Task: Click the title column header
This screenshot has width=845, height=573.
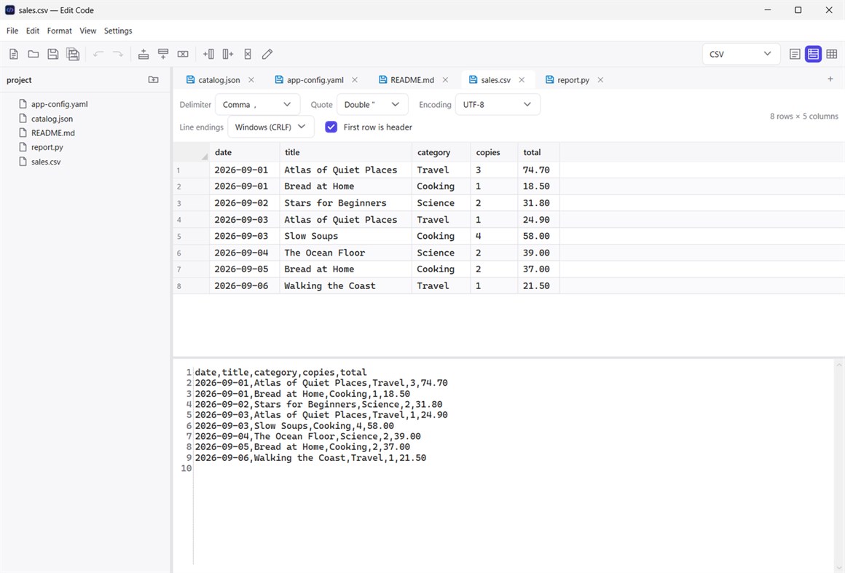Action: point(346,152)
